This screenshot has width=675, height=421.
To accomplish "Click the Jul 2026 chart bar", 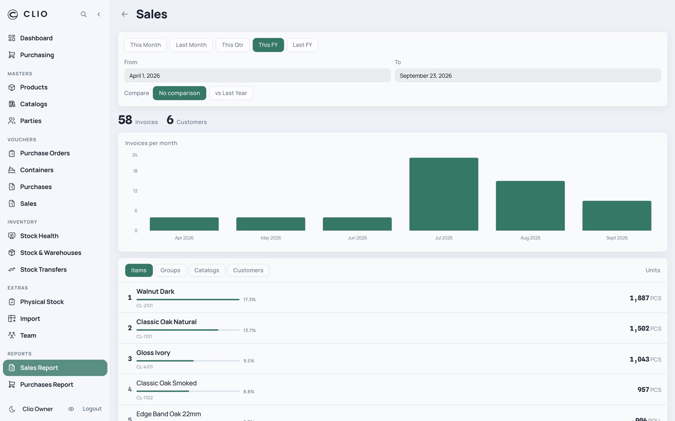I will [444, 194].
